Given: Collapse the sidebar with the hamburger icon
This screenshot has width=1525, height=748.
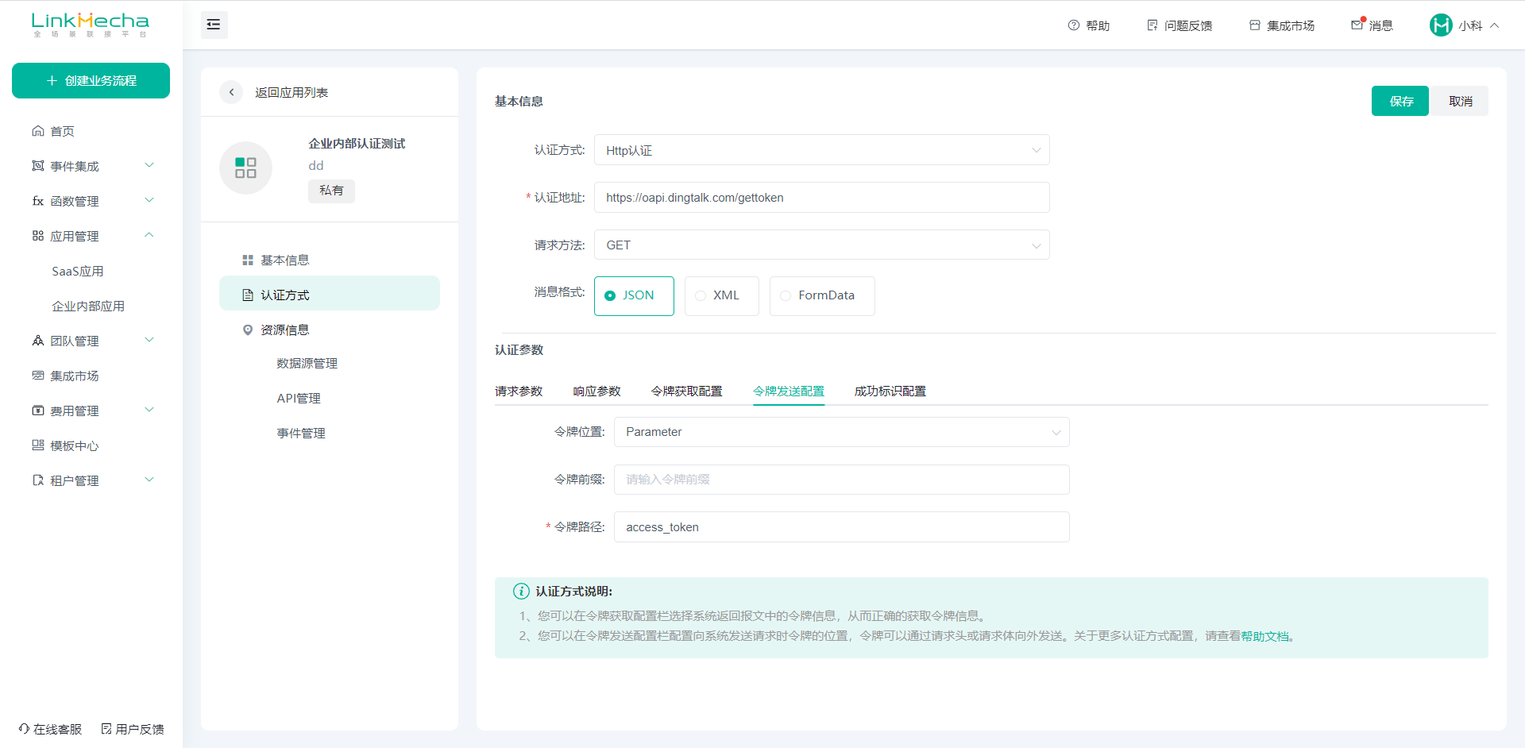Looking at the screenshot, I should tap(214, 25).
